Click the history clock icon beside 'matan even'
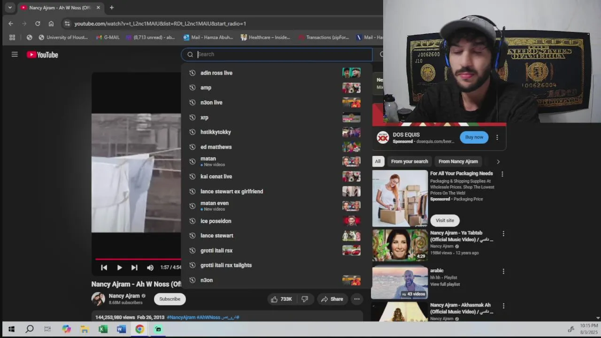This screenshot has height=338, width=601. tap(192, 206)
